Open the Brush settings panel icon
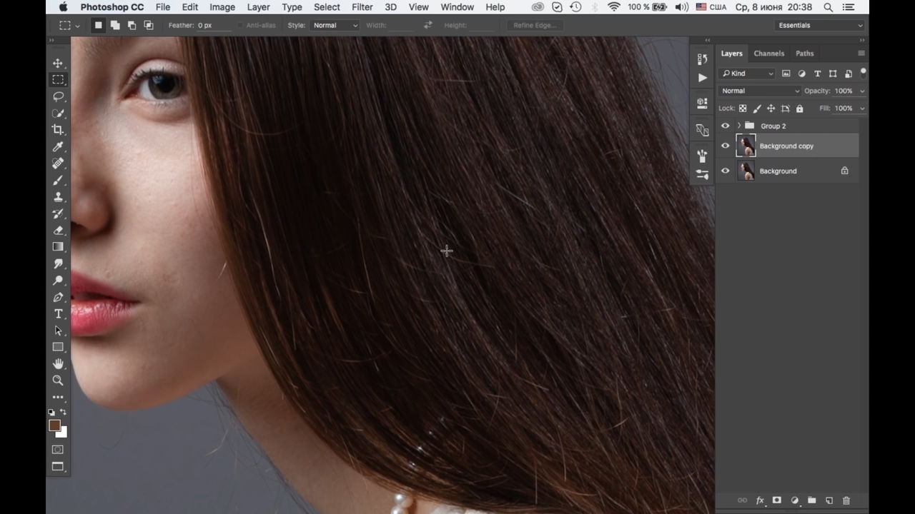 click(702, 174)
